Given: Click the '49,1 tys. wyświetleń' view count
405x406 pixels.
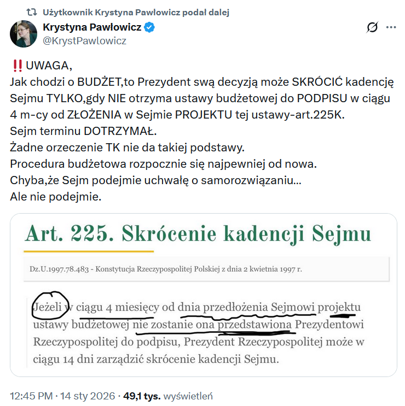Looking at the screenshot, I should [168, 396].
